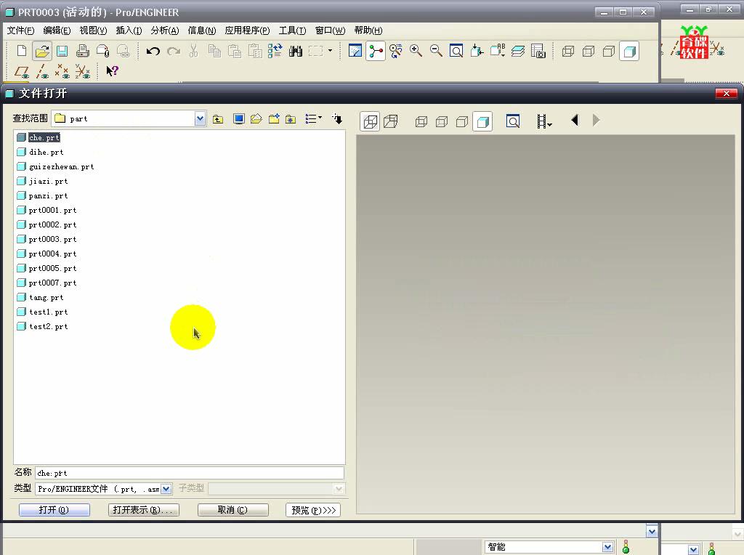
Task: Click the Layers icon in main toolbar
Action: coord(517,51)
